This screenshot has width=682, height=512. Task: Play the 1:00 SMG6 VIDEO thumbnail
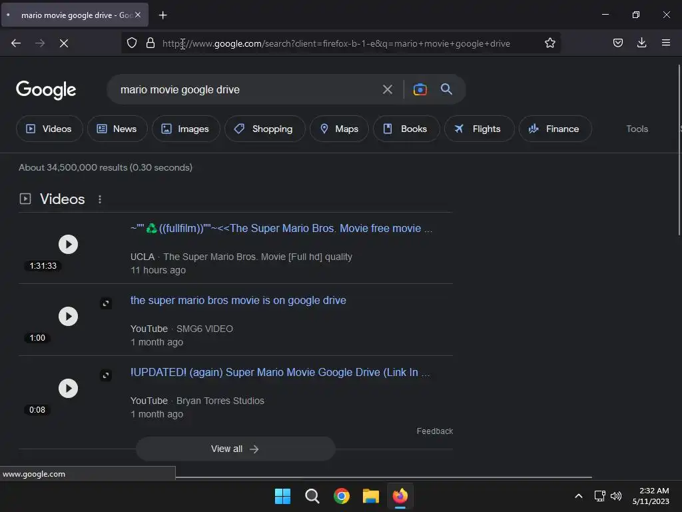(x=69, y=316)
